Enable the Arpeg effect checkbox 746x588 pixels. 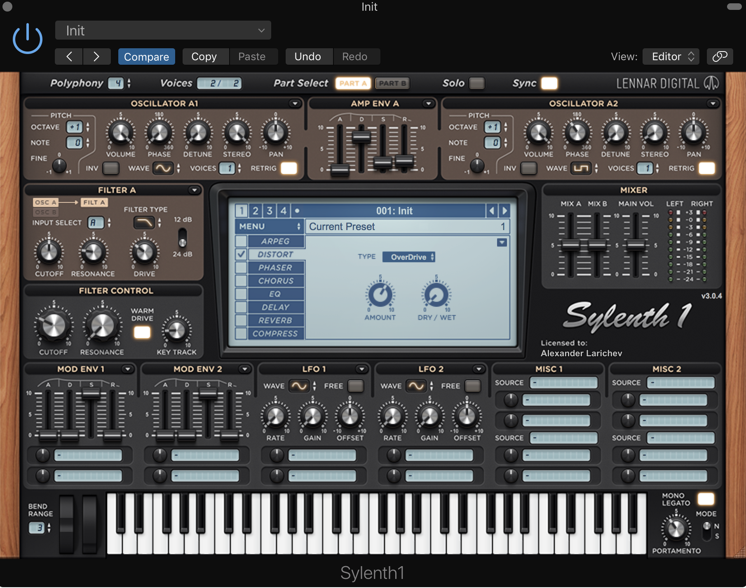pyautogui.click(x=242, y=241)
